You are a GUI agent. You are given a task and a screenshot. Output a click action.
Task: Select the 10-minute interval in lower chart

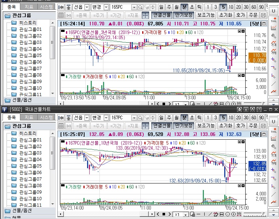[231, 118]
